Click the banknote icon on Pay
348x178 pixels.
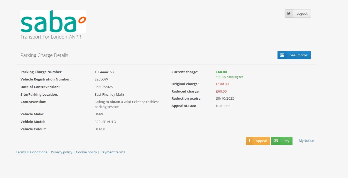click(x=276, y=141)
